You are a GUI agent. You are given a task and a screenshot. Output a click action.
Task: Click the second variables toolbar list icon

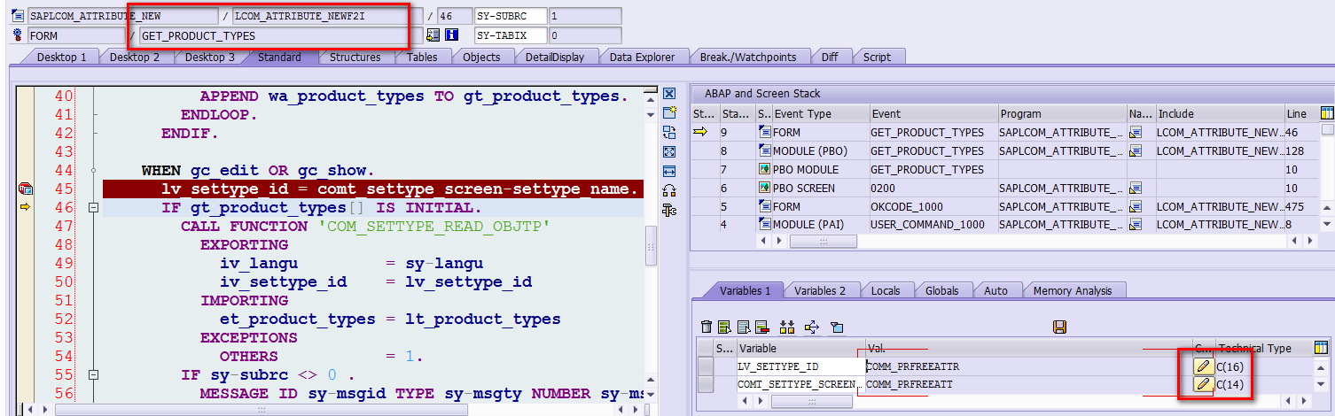coord(724,327)
